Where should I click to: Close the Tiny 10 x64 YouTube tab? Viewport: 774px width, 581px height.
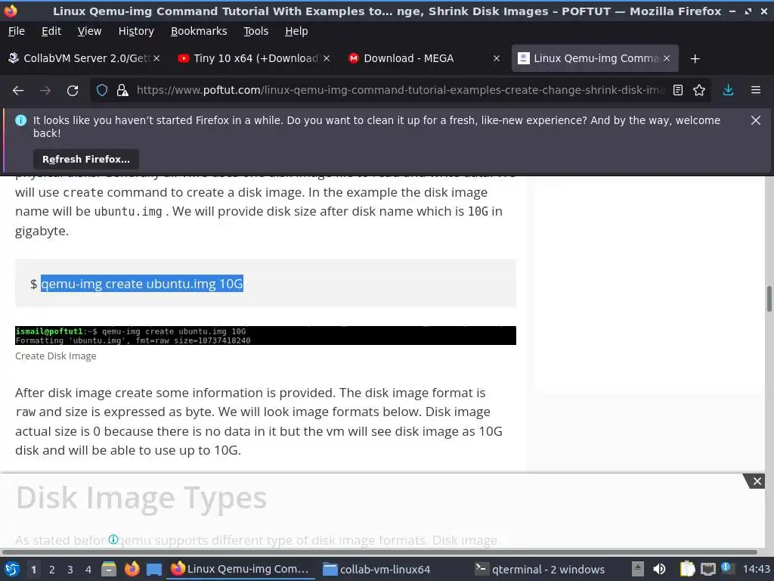327,58
